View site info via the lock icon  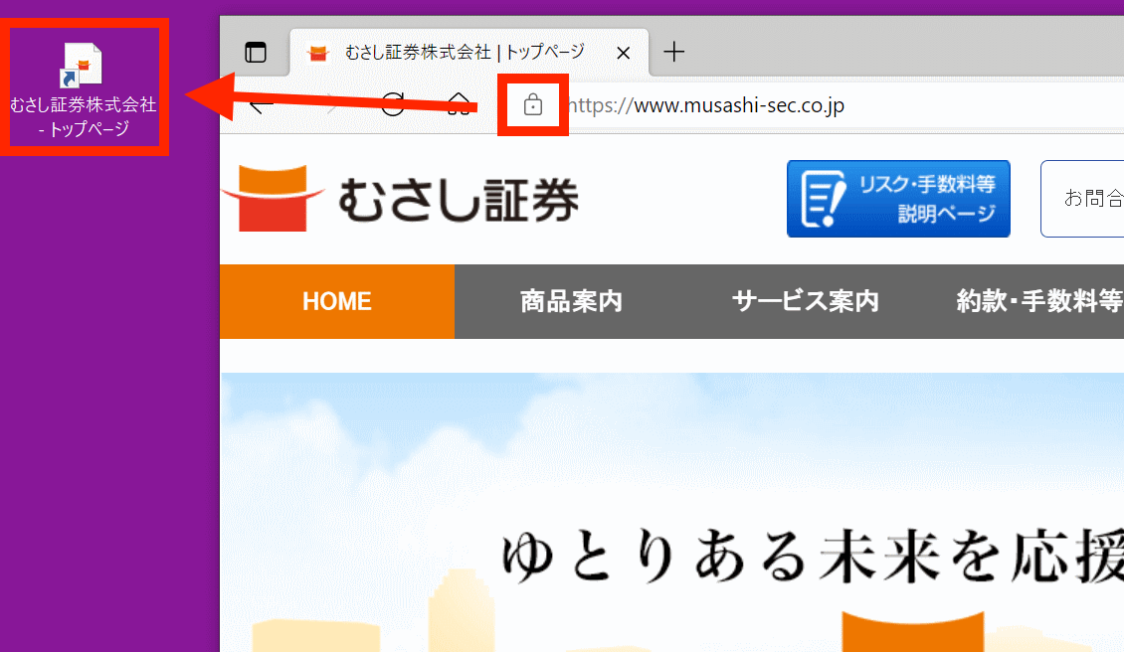[532, 104]
